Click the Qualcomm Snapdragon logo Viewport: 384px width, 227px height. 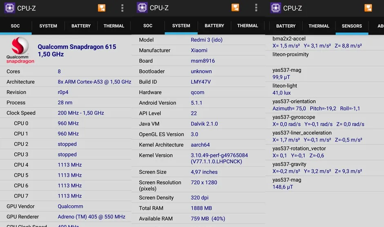(x=20, y=50)
